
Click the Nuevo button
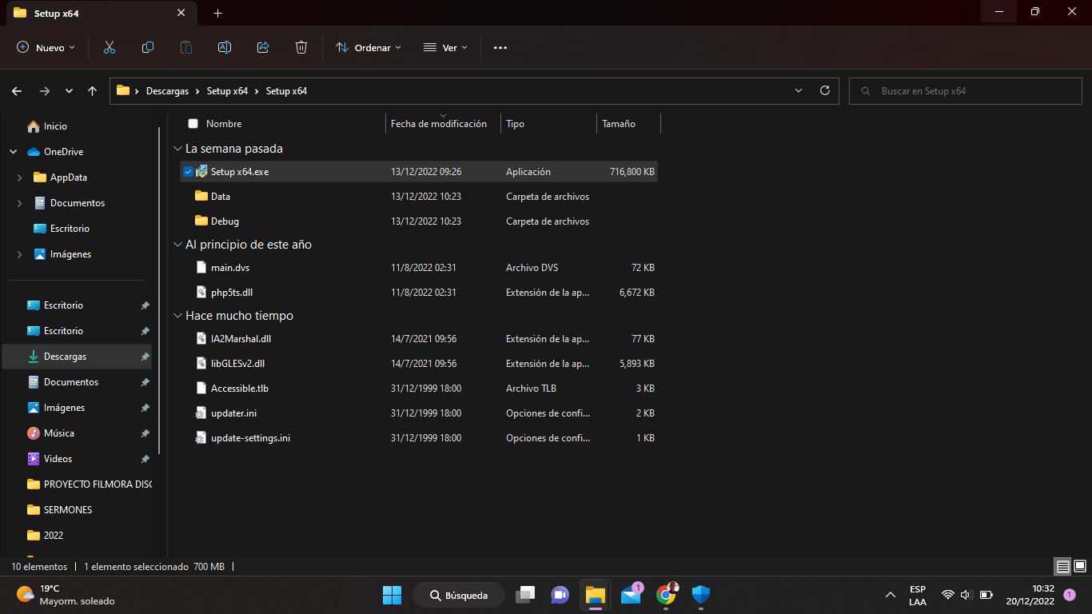click(x=46, y=48)
